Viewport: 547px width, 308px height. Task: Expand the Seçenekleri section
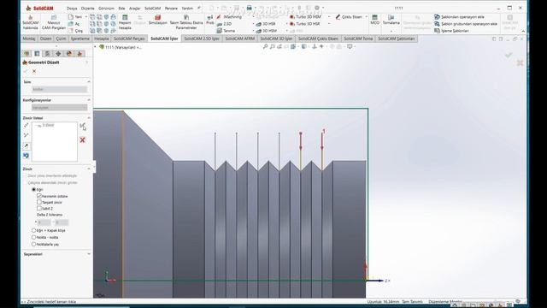(x=89, y=254)
